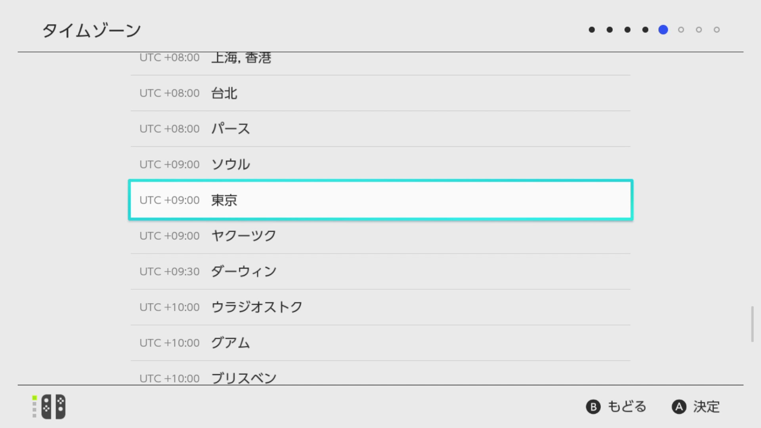
Task: Pick グアム UTC +10:00
Action: coord(380,343)
